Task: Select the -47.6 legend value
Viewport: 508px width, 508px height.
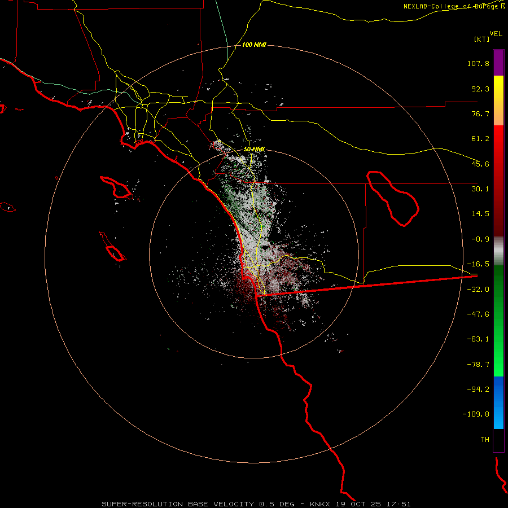Action: pyautogui.click(x=478, y=314)
